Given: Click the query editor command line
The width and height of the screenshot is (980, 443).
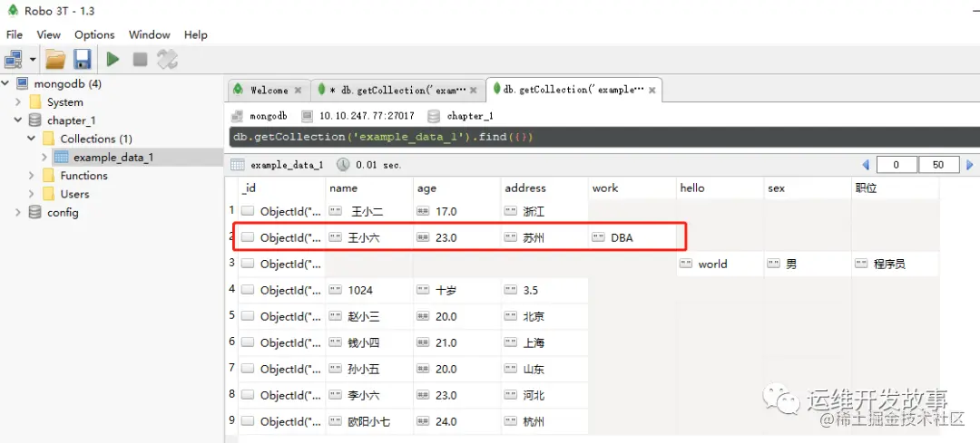Looking at the screenshot, I should [603, 137].
